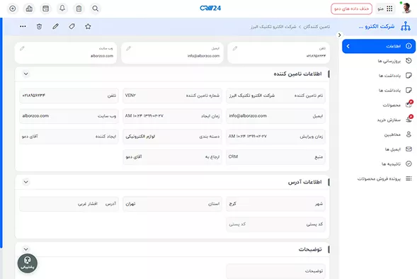Click info@alborzco.com in the ایمیل field row
417x279 pixels.
(248, 115)
